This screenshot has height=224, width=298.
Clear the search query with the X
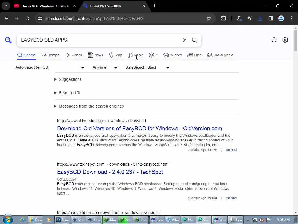click(185, 40)
